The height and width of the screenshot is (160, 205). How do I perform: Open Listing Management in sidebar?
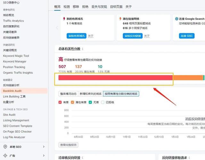tap(16, 120)
